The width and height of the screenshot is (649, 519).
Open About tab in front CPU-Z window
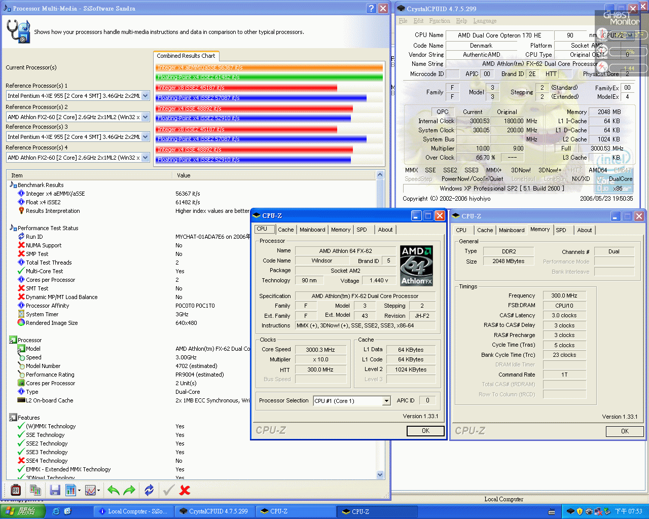(x=385, y=230)
